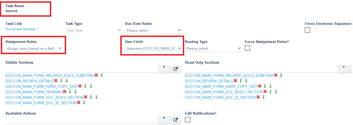
Task: Expand Visible Sections list arrow button
Action: [x=164, y=69]
